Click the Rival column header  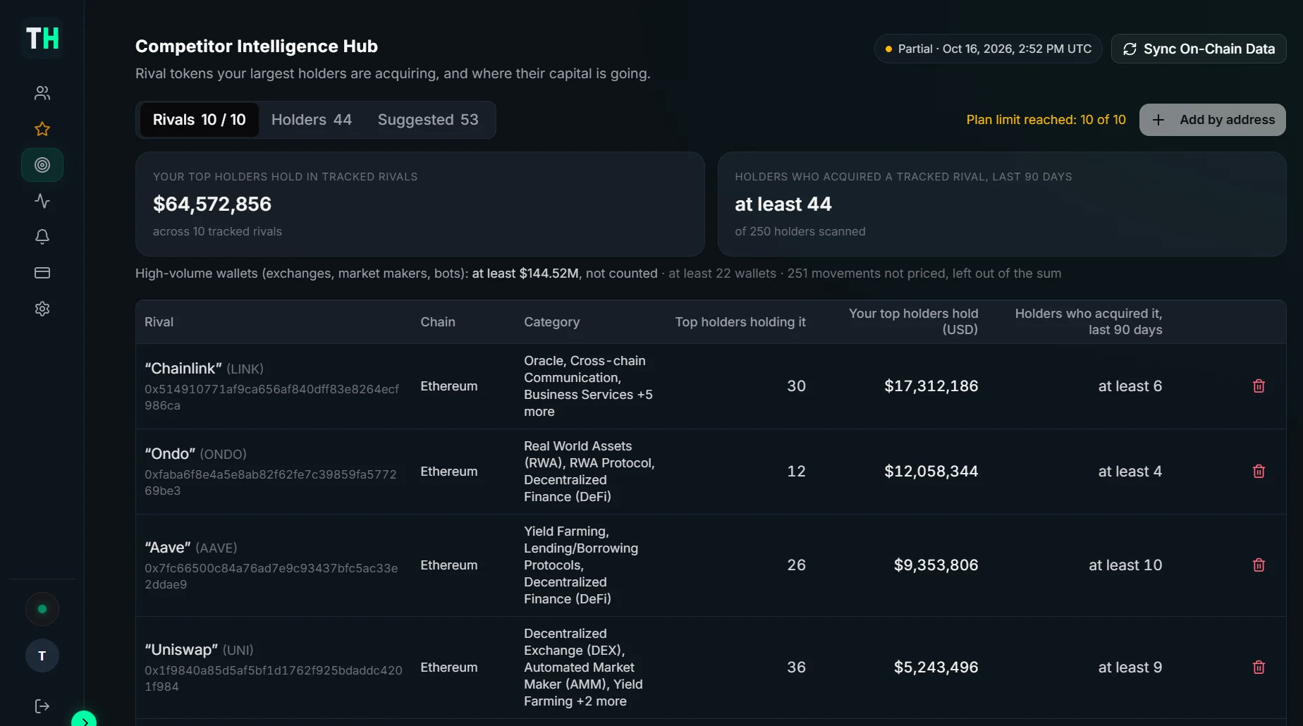click(159, 322)
